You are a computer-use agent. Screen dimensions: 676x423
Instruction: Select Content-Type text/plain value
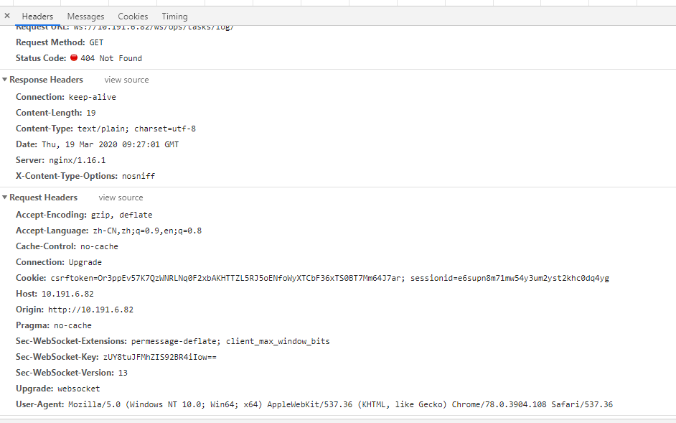pos(136,129)
